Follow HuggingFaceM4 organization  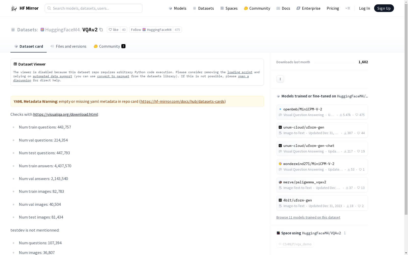point(151,30)
